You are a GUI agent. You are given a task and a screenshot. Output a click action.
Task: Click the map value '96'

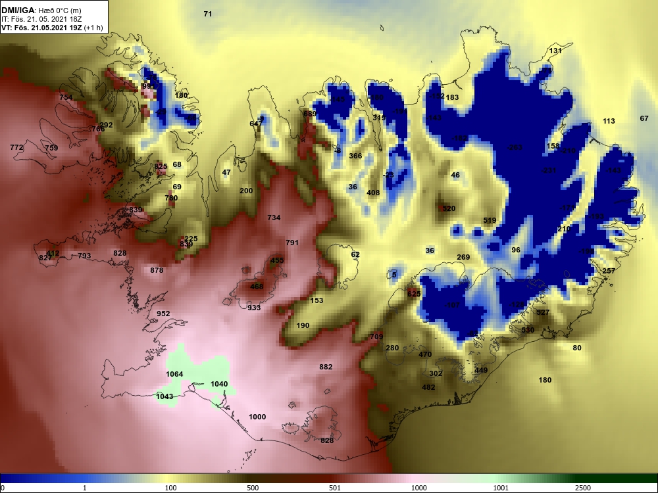click(x=516, y=250)
